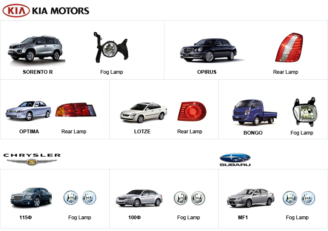Click the KIA Motors logo
This screenshot has height=231, width=328.
(x=46, y=10)
